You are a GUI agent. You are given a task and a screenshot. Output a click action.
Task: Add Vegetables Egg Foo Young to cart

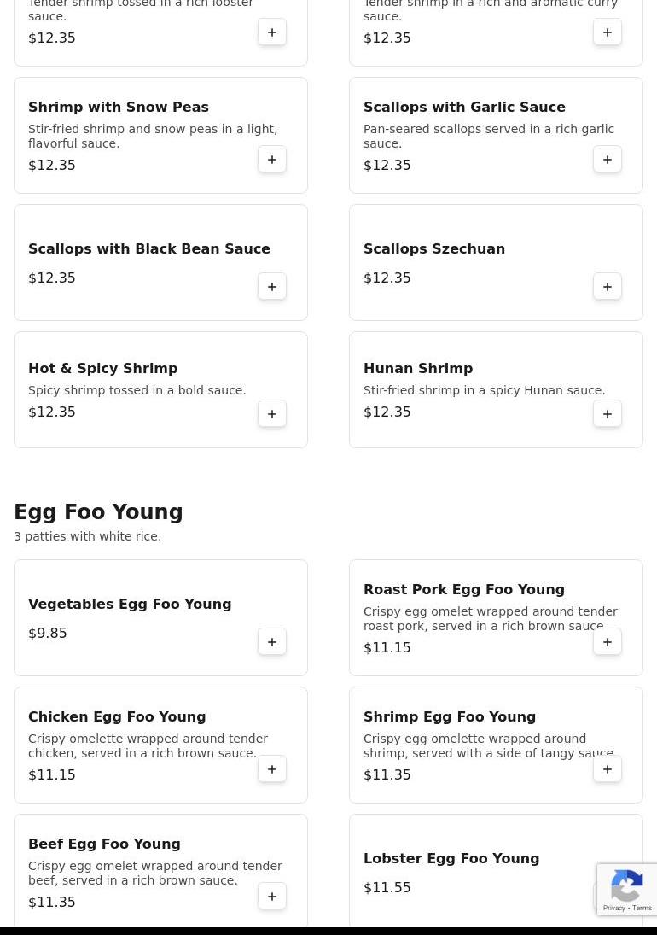tap(272, 642)
